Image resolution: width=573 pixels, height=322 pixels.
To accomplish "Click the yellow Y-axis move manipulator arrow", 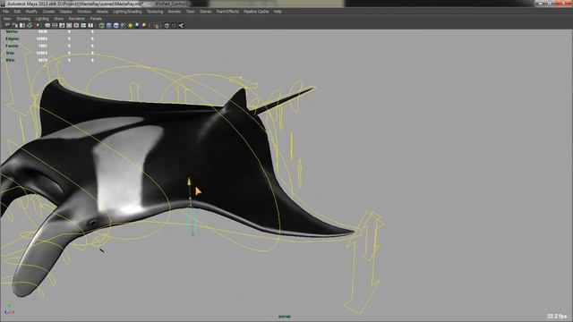I will click(x=189, y=182).
